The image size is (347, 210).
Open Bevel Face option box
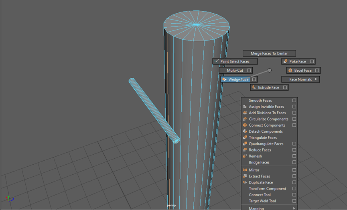click(317, 70)
